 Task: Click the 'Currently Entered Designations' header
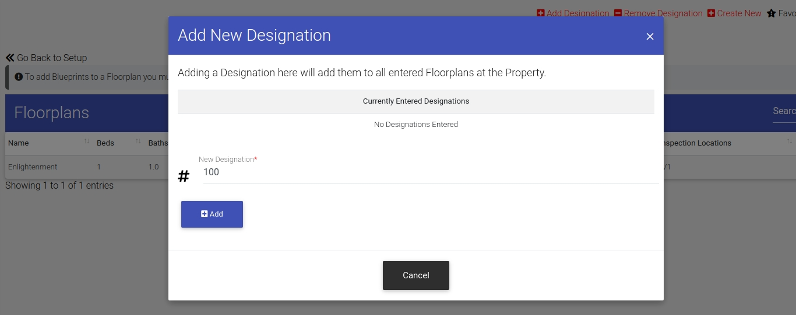(x=416, y=101)
